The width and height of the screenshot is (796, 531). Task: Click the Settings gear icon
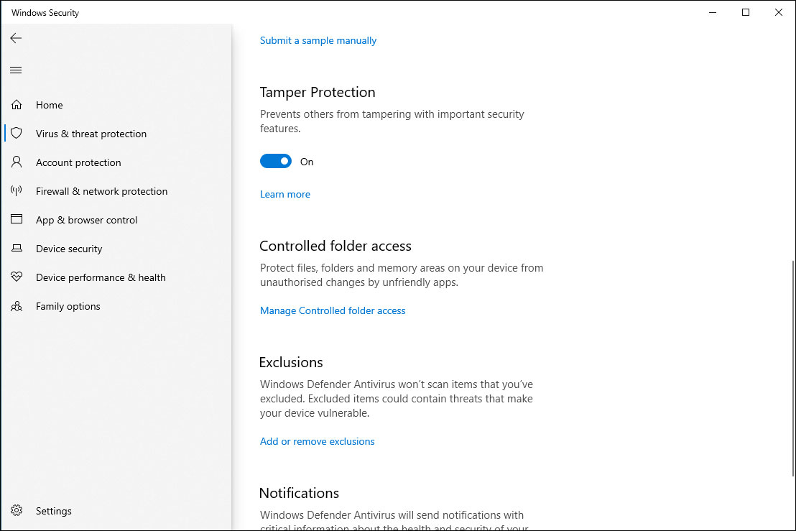(x=16, y=511)
